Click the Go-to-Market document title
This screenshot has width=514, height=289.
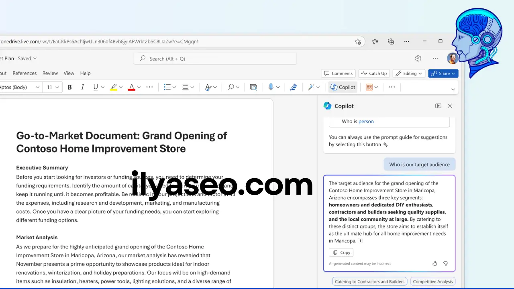click(x=122, y=142)
